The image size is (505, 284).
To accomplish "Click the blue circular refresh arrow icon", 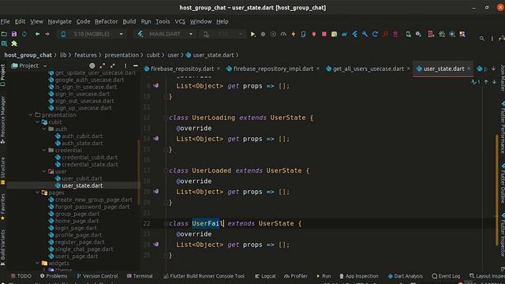I will pyautogui.click(x=375, y=34).
